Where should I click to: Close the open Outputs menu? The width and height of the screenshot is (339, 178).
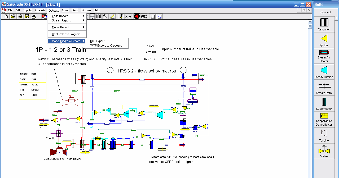tap(54, 11)
